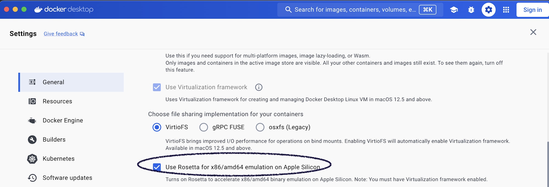Click 'Turns on Rosetta to accelerate' description
Viewport: 549px width, 187px height.
(326, 180)
